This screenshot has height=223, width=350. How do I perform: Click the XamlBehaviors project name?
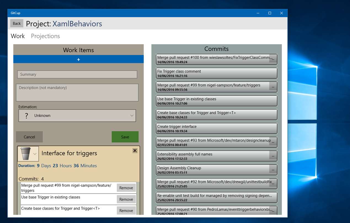pyautogui.click(x=77, y=24)
